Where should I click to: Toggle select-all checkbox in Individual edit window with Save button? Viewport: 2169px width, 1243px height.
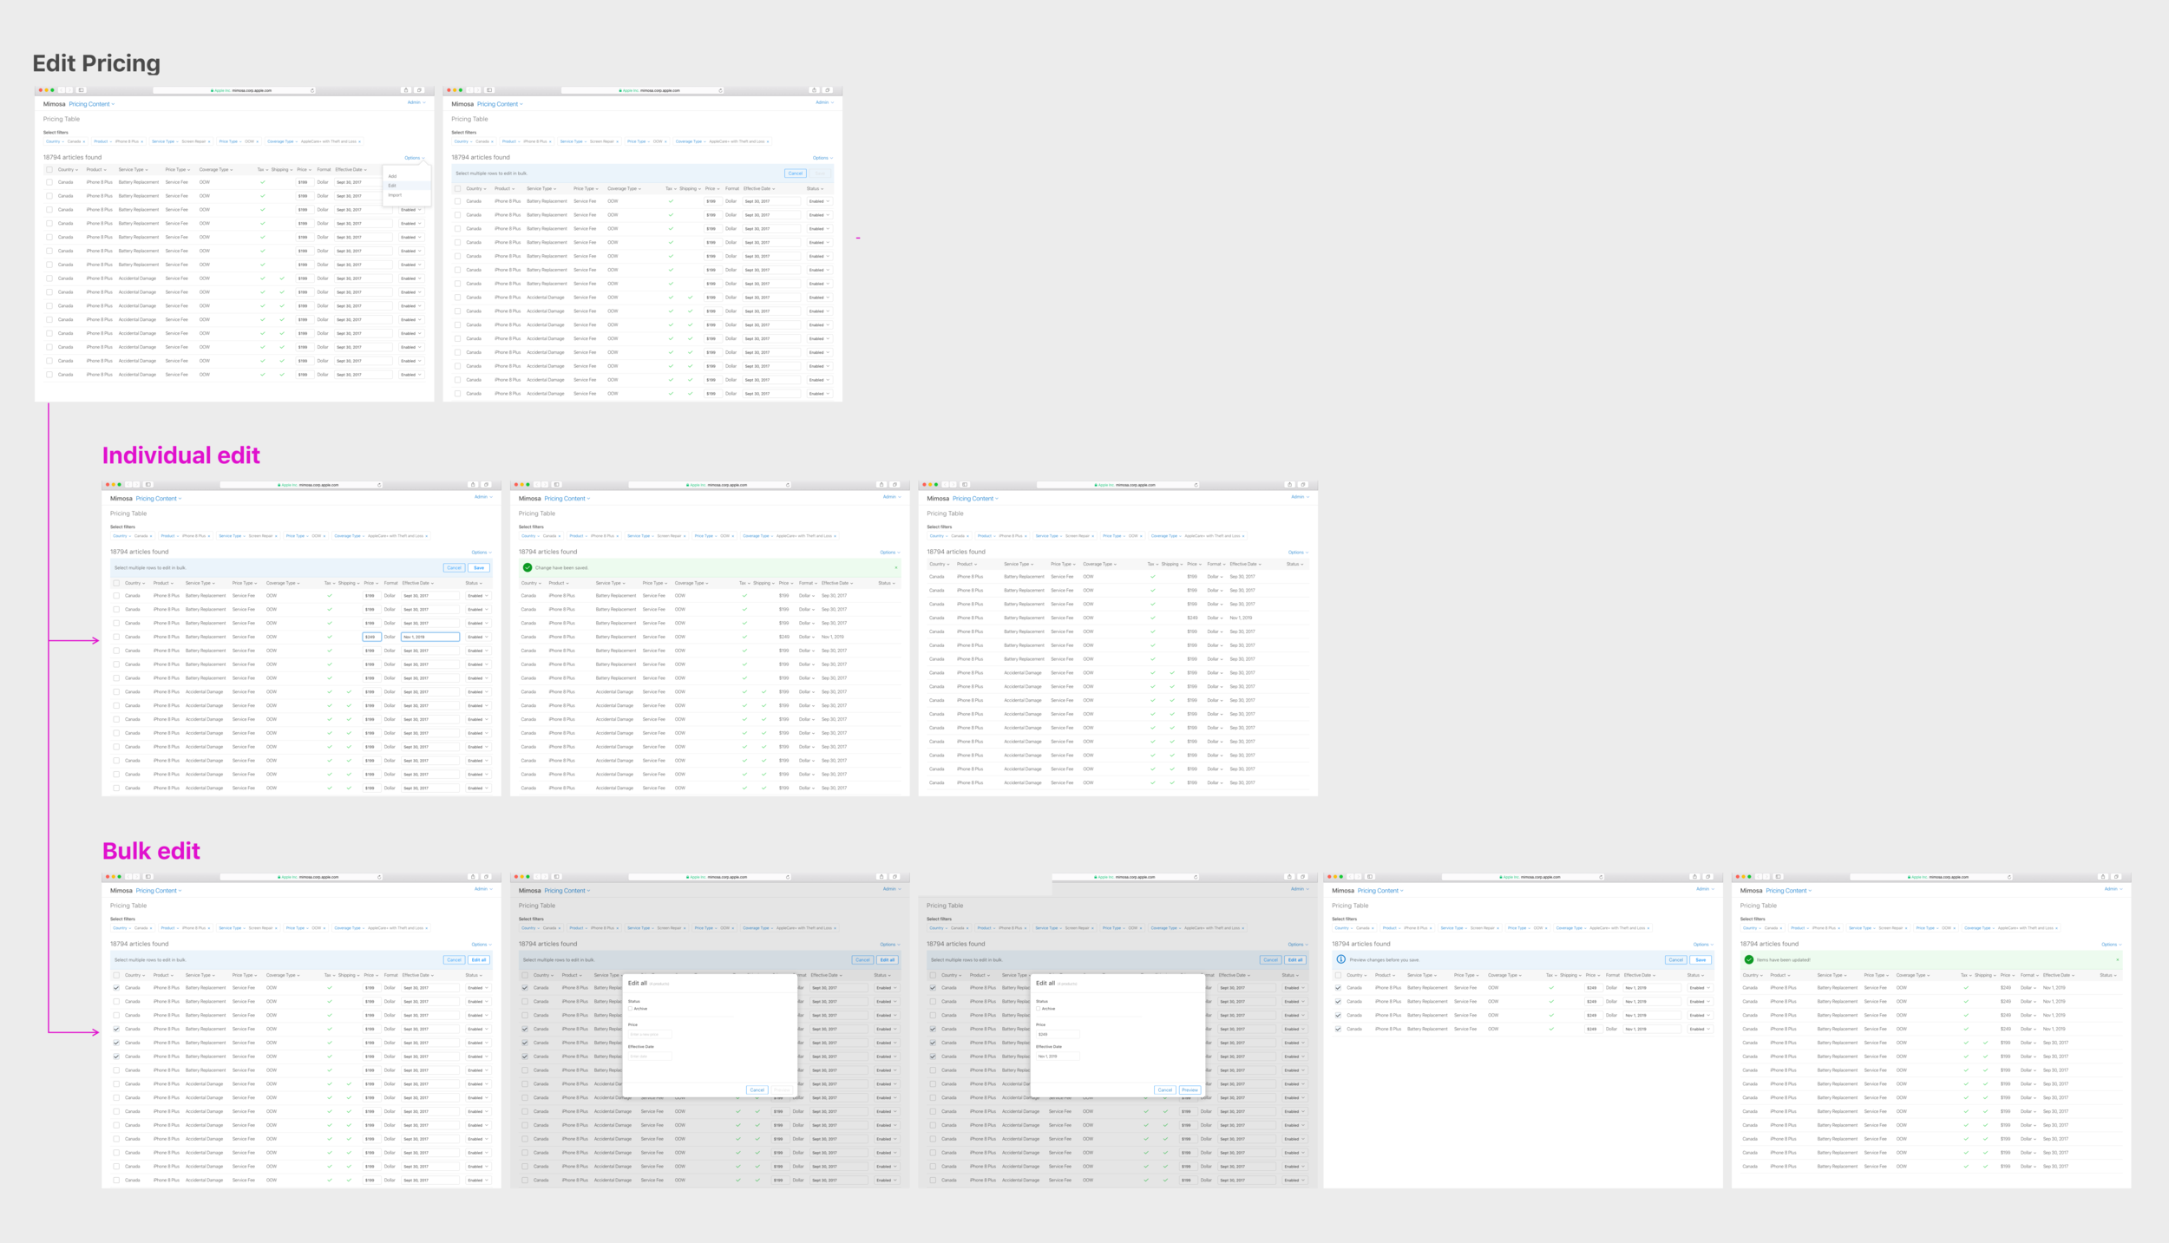[x=116, y=583]
